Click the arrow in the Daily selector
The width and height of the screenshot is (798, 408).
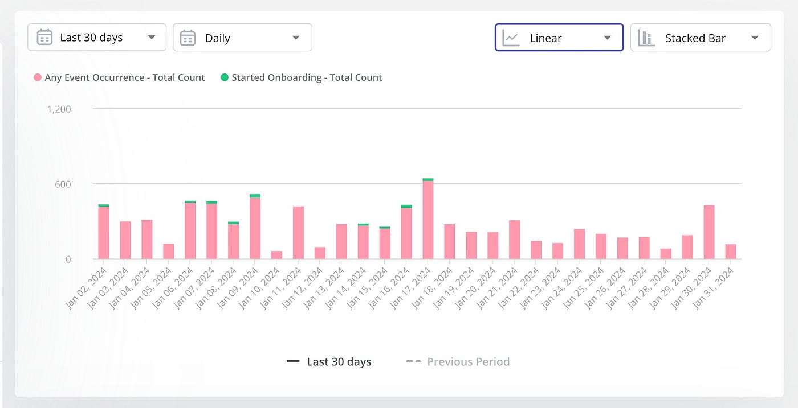tap(296, 38)
